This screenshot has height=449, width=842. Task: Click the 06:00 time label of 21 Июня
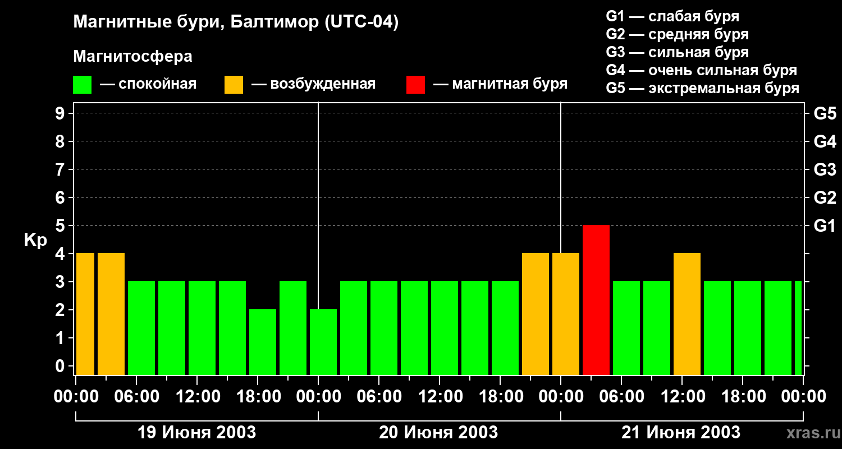pos(622,397)
